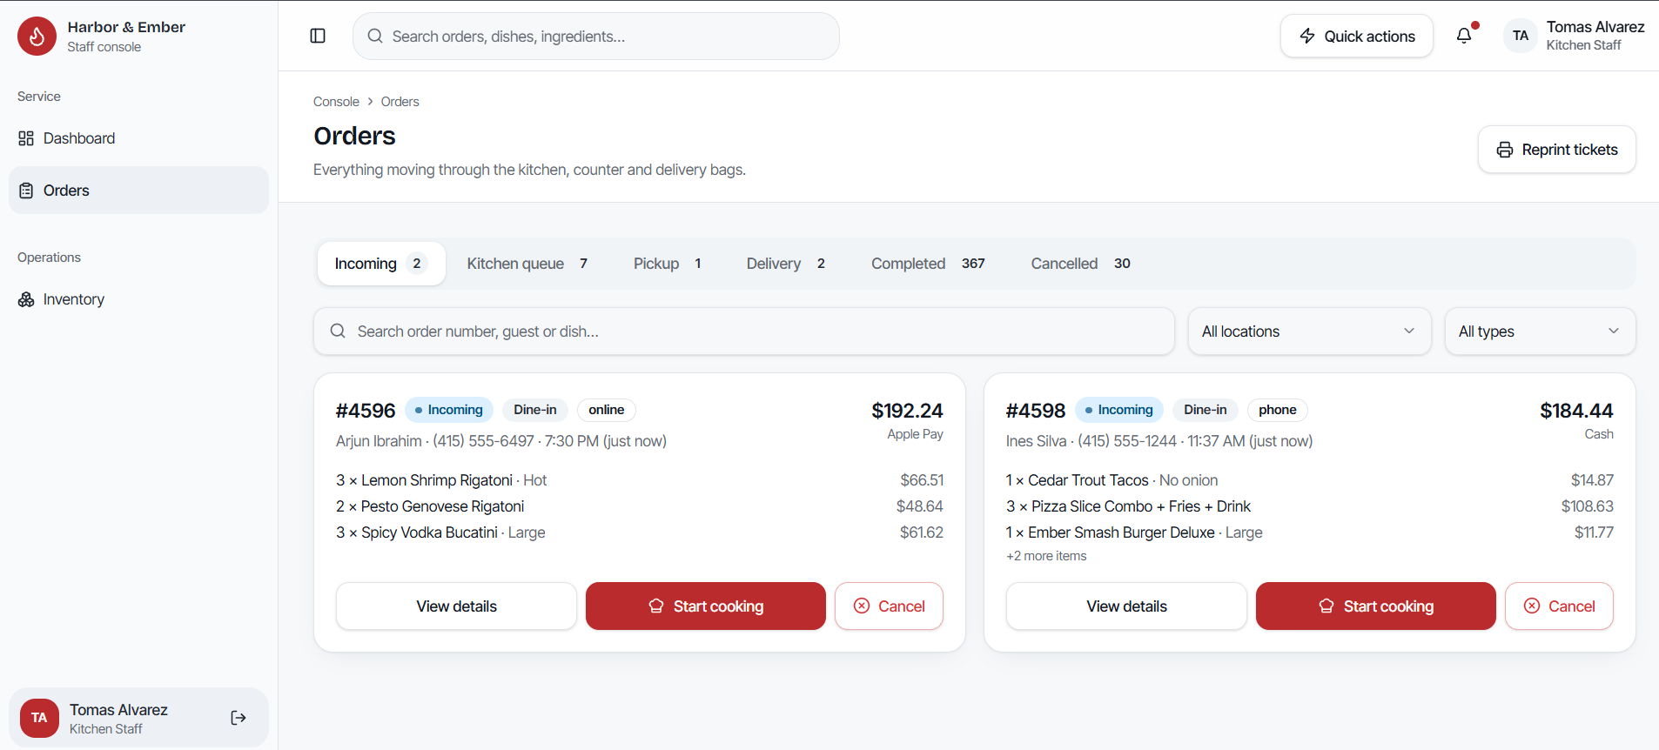This screenshot has height=750, width=1659.
Task: Open Inventory from the sidebar
Action: click(x=138, y=299)
